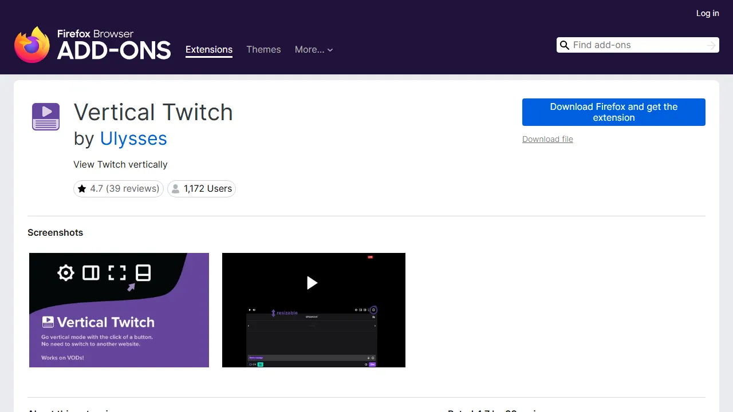The height and width of the screenshot is (412, 733).
Task: Click the Vertical Twitch extension icon
Action: point(45,116)
